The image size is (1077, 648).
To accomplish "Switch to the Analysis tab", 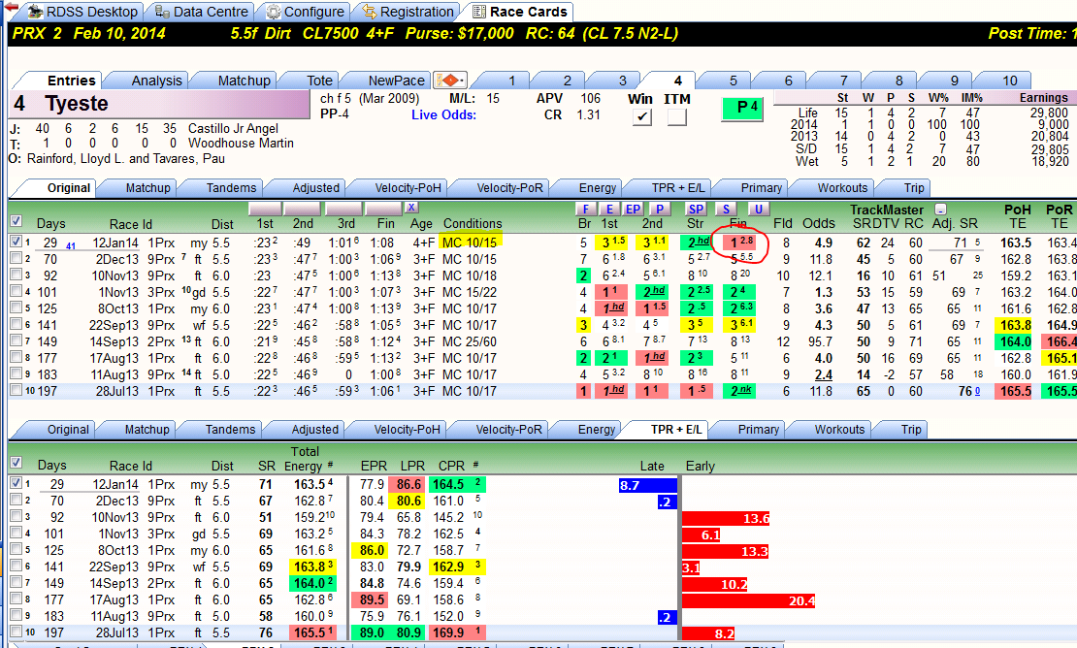I will (x=156, y=81).
